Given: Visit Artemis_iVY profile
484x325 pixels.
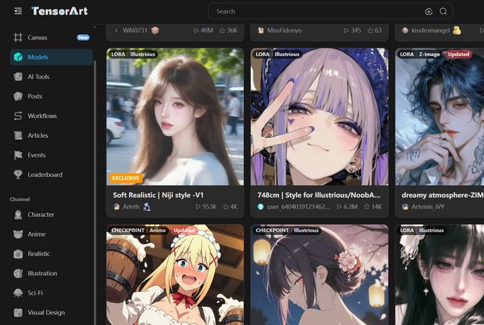Looking at the screenshot, I should coord(428,207).
